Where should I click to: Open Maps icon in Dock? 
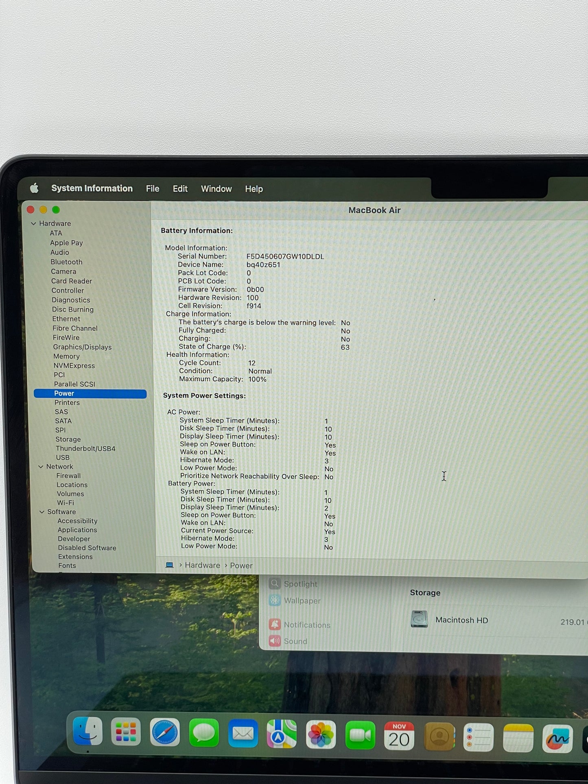pos(282,734)
